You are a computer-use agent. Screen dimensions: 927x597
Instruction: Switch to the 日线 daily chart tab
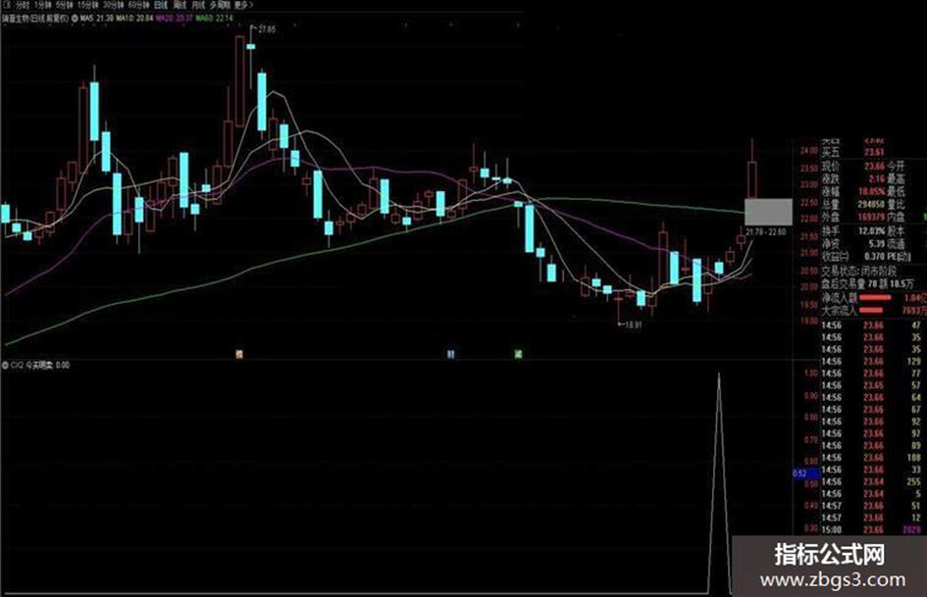click(x=161, y=5)
